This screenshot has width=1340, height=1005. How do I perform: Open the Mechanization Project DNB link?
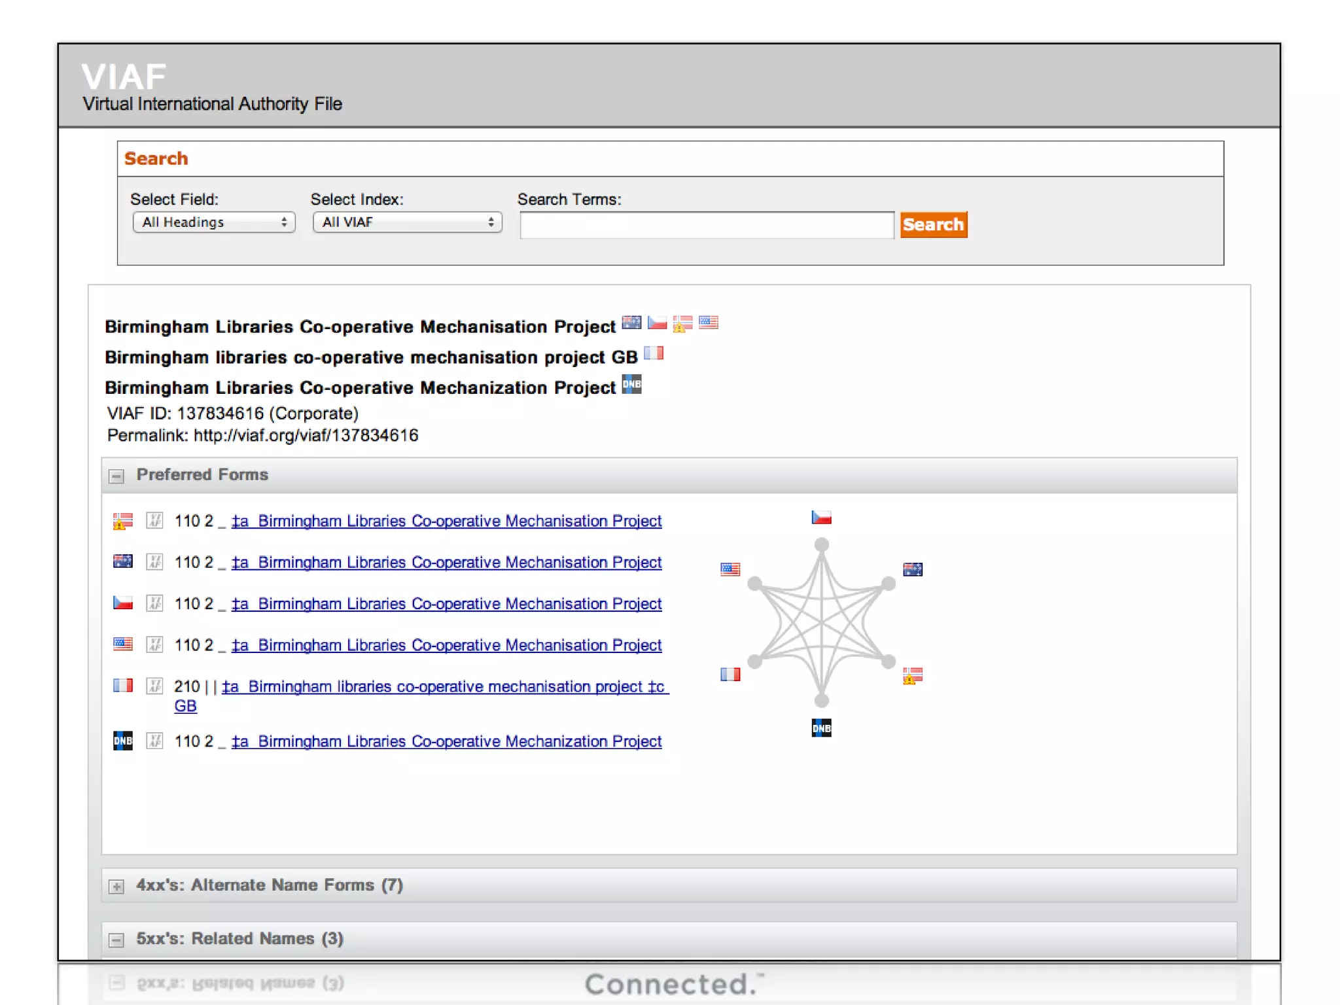pos(446,741)
